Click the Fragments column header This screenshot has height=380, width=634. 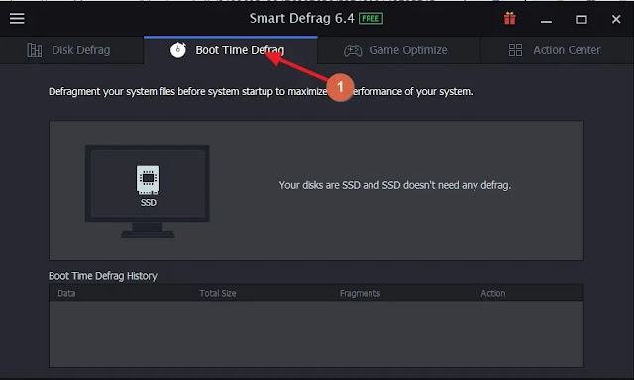click(360, 294)
